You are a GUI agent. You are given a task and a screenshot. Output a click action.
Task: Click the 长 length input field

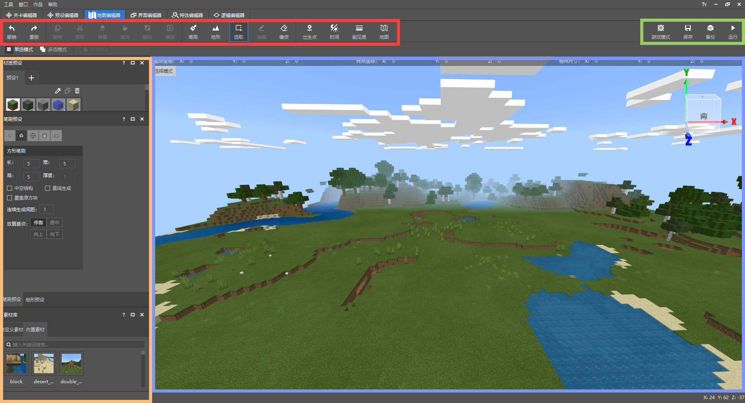[x=31, y=164]
